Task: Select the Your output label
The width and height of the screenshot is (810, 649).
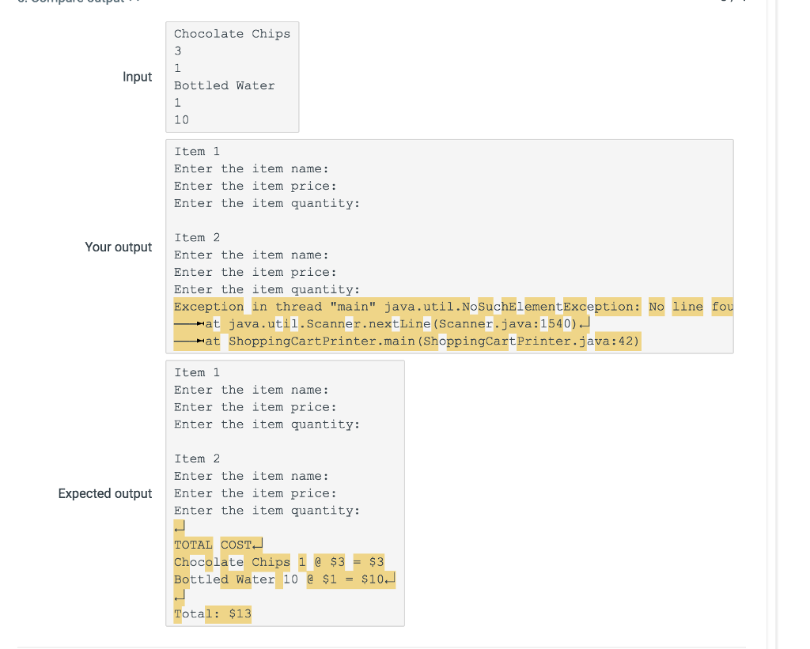Action: tap(119, 247)
